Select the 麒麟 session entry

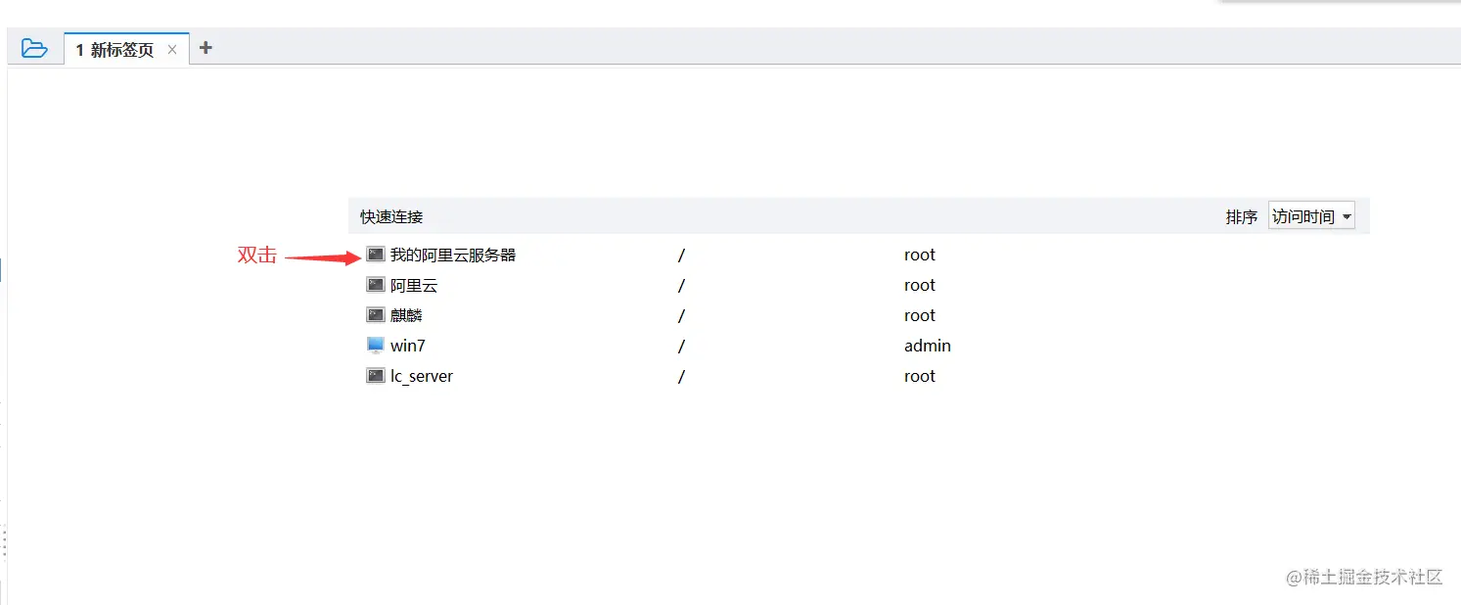pos(406,315)
